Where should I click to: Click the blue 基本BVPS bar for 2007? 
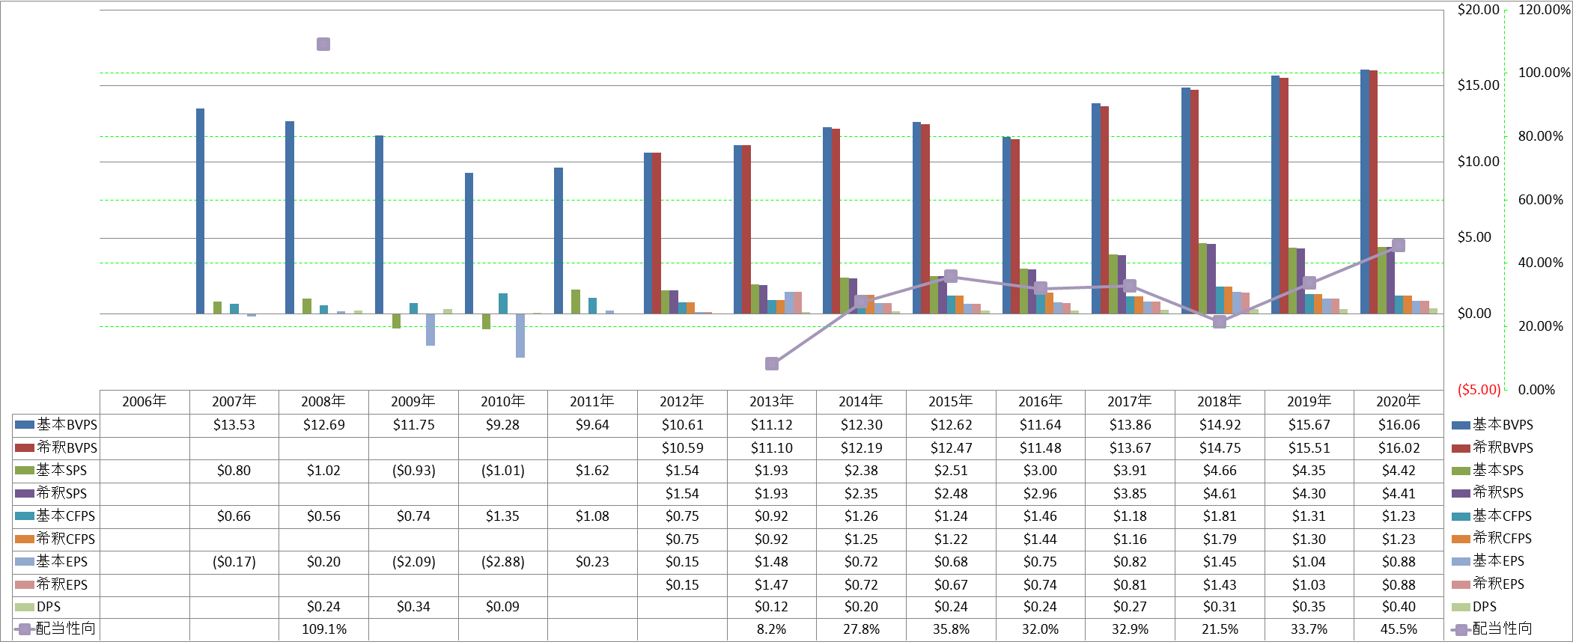(200, 211)
